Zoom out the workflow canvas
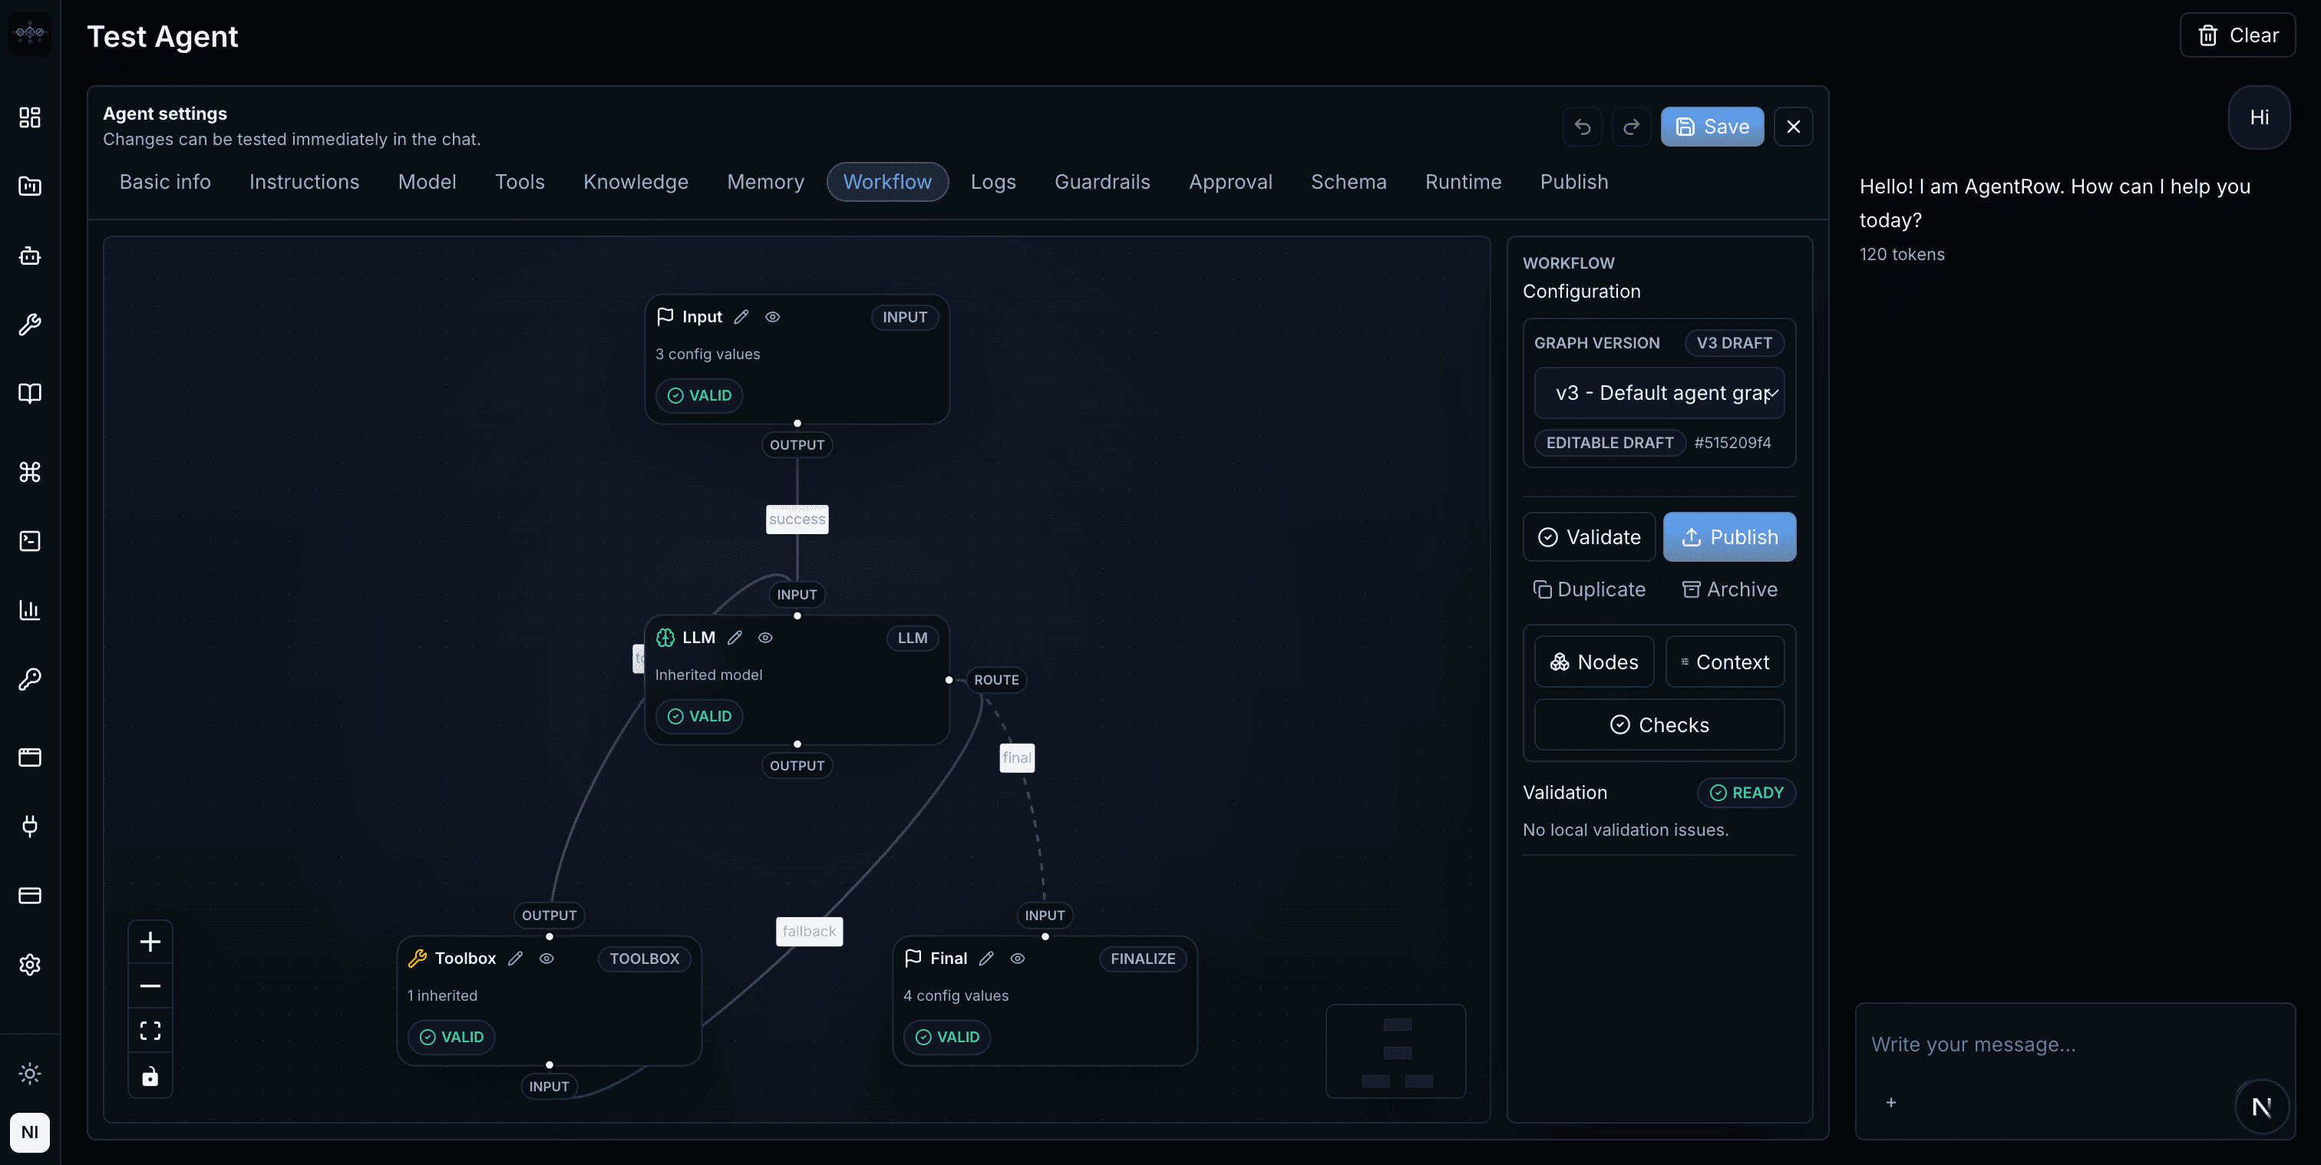Viewport: 2321px width, 1165px height. point(150,985)
